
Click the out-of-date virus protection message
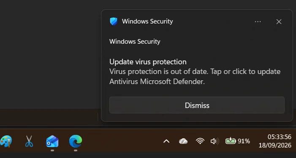pyautogui.click(x=195, y=76)
